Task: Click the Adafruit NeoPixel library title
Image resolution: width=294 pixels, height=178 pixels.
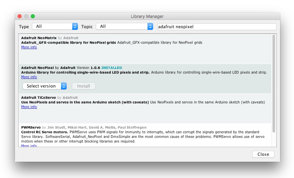Action: 37,68
